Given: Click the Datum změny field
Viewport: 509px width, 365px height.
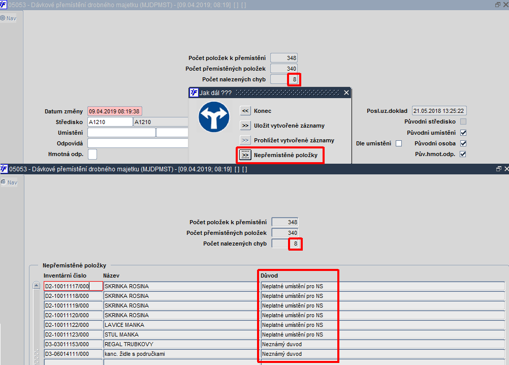Looking at the screenshot, I should click(x=115, y=111).
